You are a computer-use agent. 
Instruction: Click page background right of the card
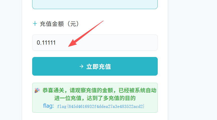pyautogui.click(x=192, y=60)
